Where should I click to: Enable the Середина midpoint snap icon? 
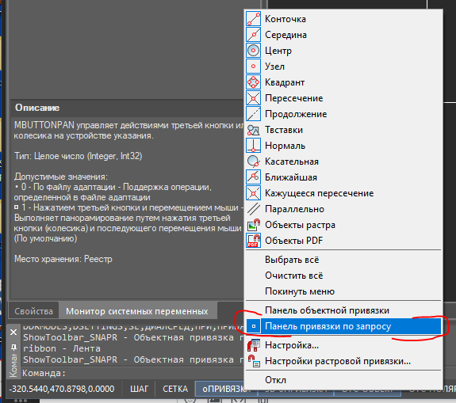[253, 35]
